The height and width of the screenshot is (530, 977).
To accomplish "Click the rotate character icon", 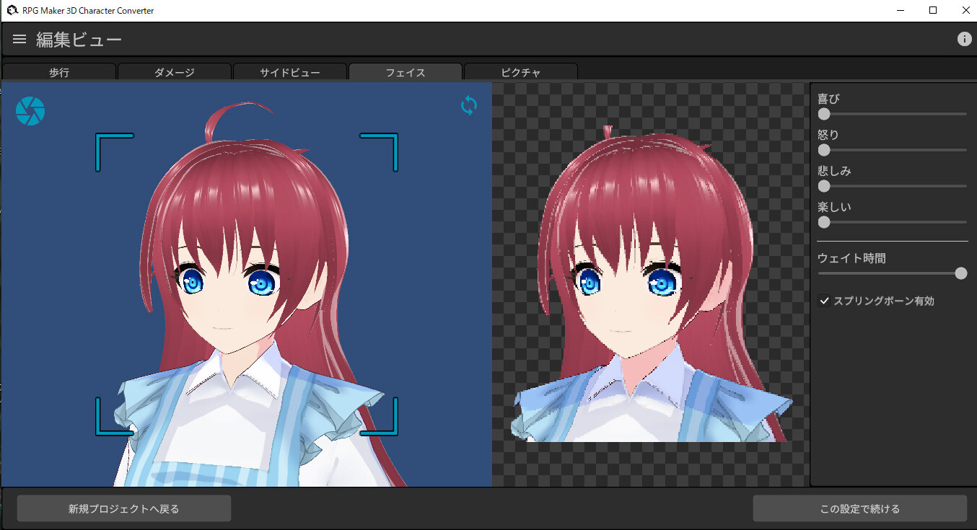I will [468, 105].
